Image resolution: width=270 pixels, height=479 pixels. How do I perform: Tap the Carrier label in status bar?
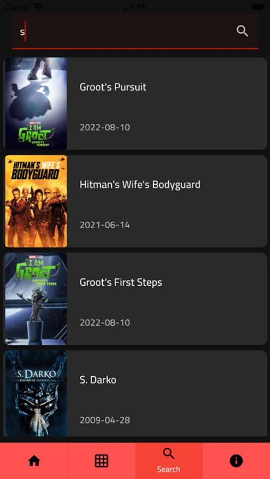17,7
